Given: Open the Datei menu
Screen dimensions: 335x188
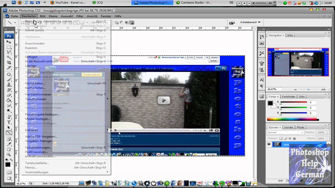Looking at the screenshot, I should point(14,16).
